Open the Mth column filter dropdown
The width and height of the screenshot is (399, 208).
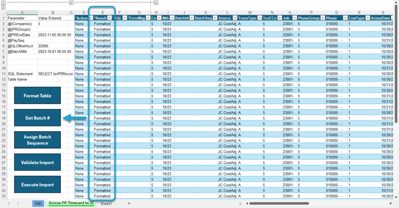pos(172,18)
